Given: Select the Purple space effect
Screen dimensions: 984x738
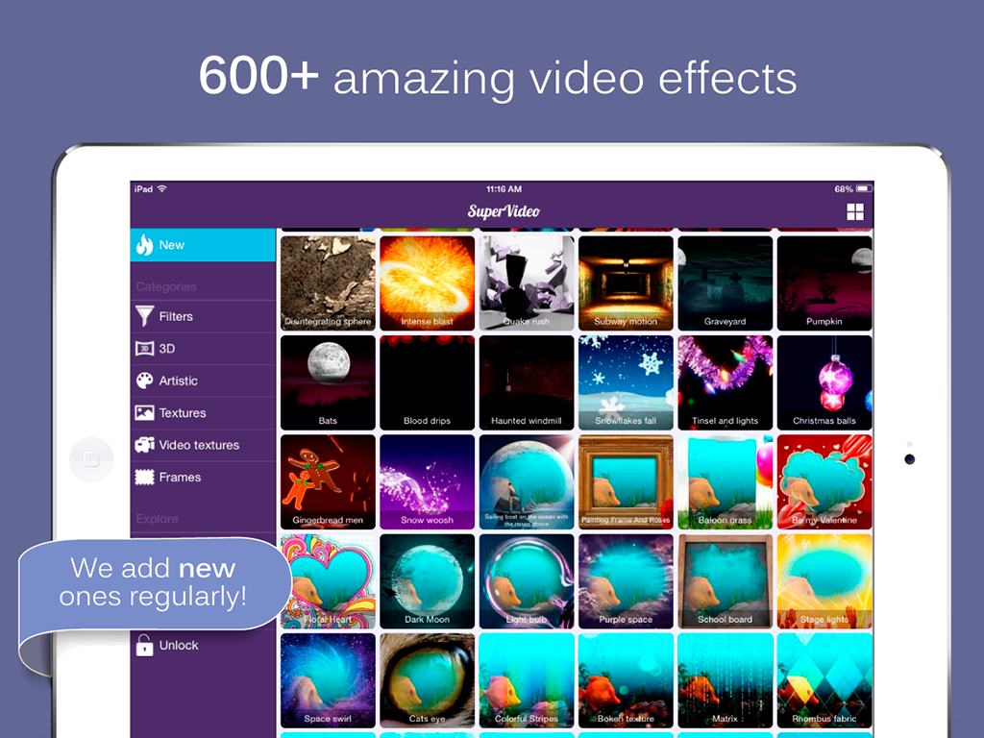Looking at the screenshot, I should [626, 581].
